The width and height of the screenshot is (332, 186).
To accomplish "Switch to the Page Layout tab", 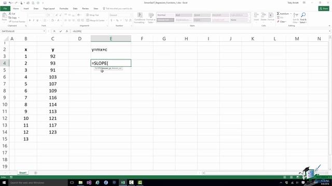I will 49,9.
